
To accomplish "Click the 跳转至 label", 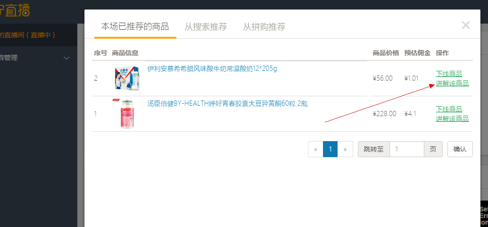I will click(x=374, y=149).
